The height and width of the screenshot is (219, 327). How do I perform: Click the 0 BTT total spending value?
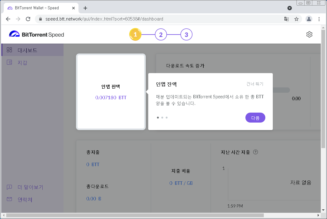[x=93, y=165]
